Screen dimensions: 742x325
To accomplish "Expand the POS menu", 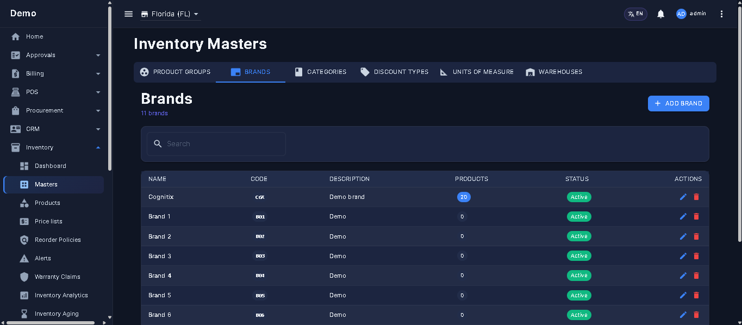I will 53,92.
